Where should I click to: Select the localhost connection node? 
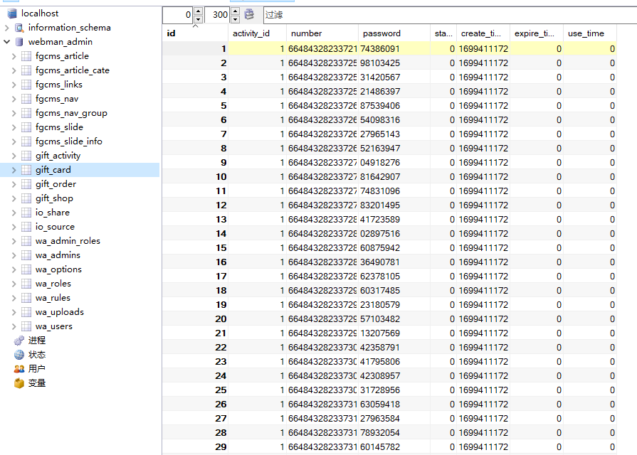coord(40,14)
